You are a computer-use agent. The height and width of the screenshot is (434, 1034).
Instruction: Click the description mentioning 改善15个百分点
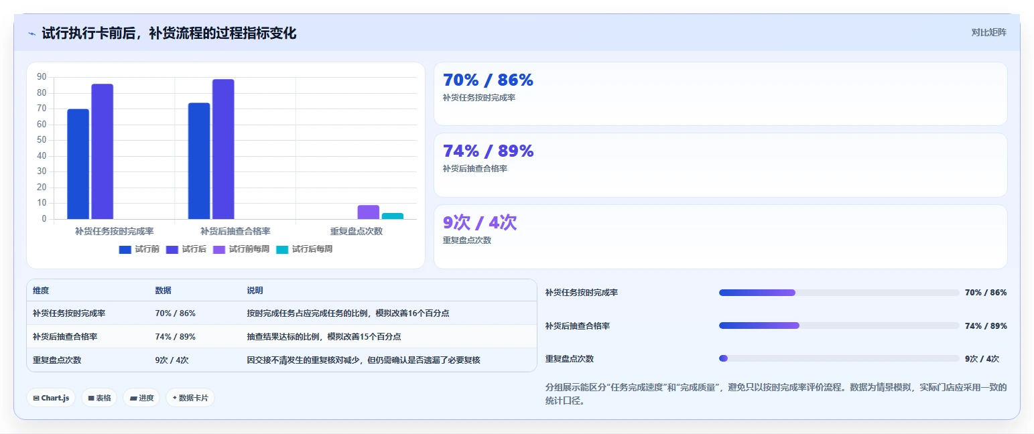tap(324, 336)
